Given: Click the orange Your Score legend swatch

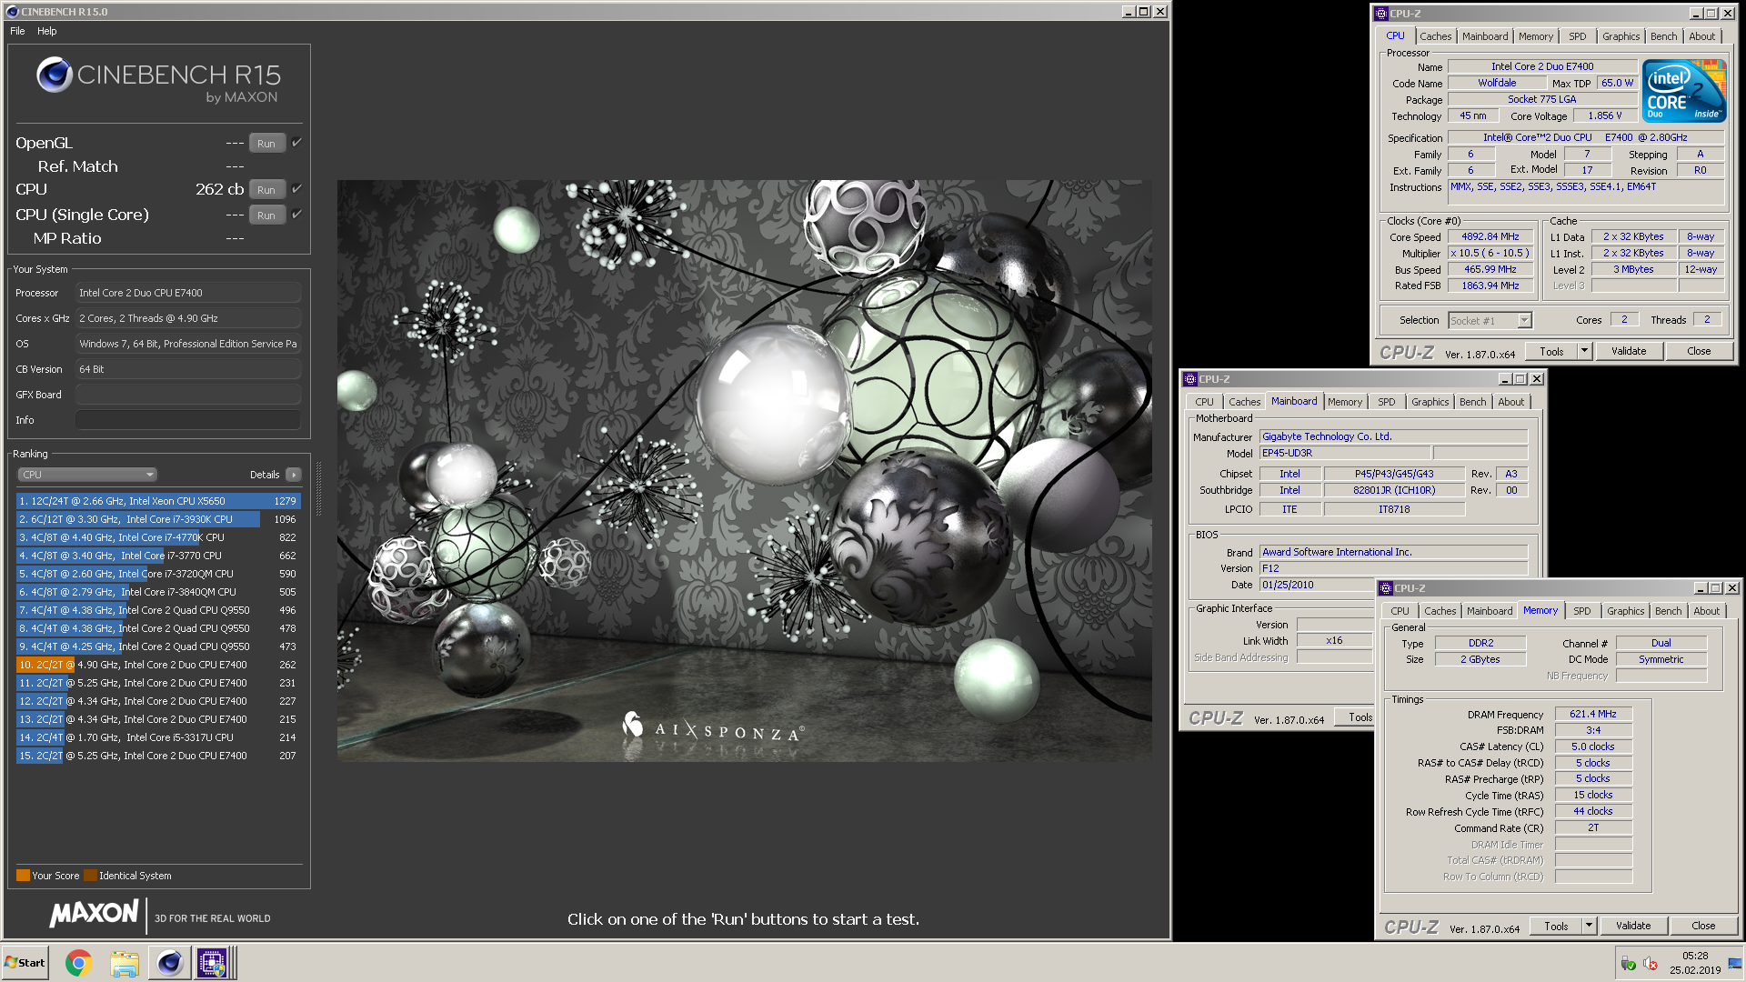Looking at the screenshot, I should [x=23, y=876].
